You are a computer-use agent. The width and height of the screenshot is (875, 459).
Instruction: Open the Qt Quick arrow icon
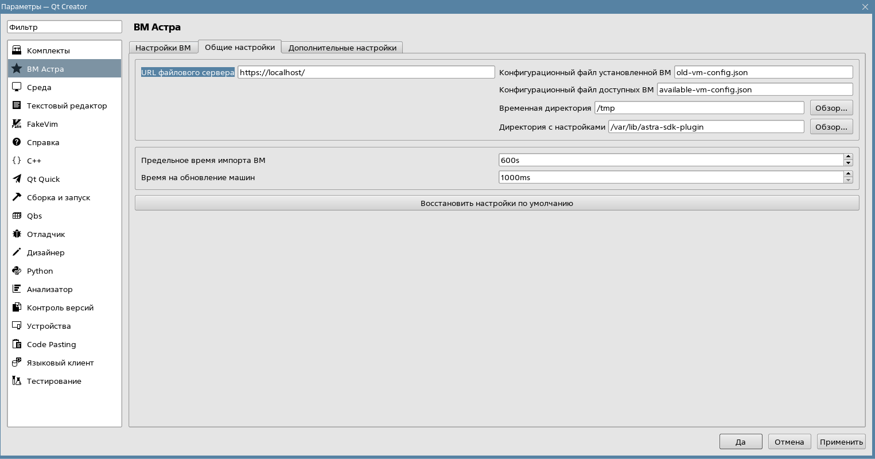(x=17, y=179)
